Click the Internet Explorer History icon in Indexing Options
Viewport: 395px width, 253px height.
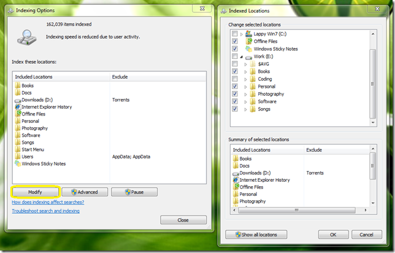point(18,107)
